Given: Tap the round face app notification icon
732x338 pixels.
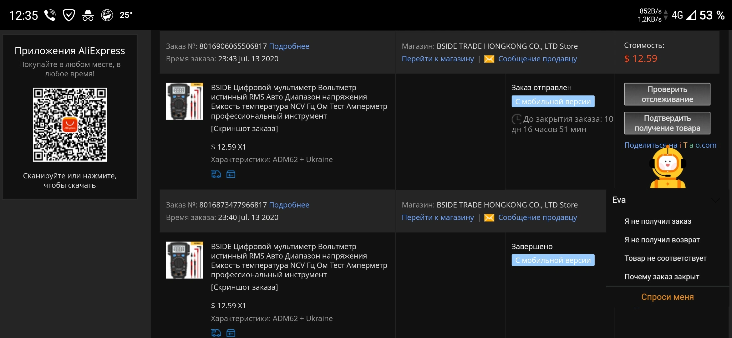Looking at the screenshot, I should point(107,15).
